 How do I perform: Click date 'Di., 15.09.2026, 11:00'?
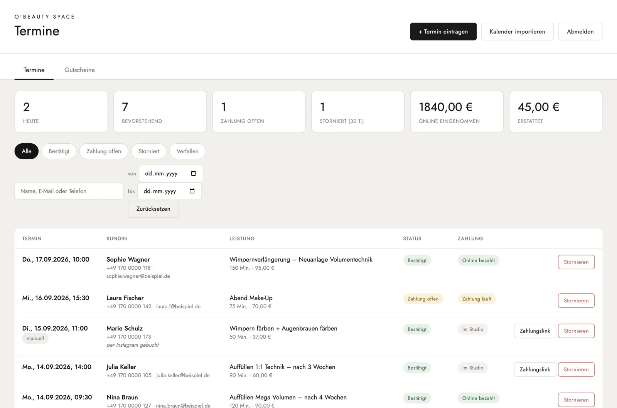click(x=55, y=329)
